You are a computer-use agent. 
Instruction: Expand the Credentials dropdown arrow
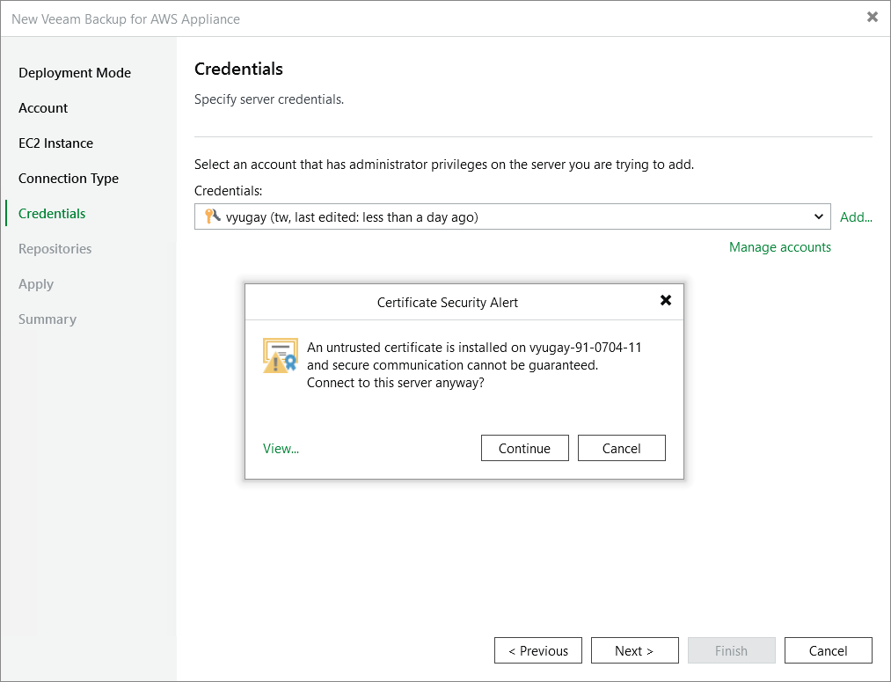click(819, 216)
